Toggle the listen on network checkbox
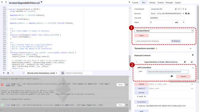 click(x=24, y=73)
